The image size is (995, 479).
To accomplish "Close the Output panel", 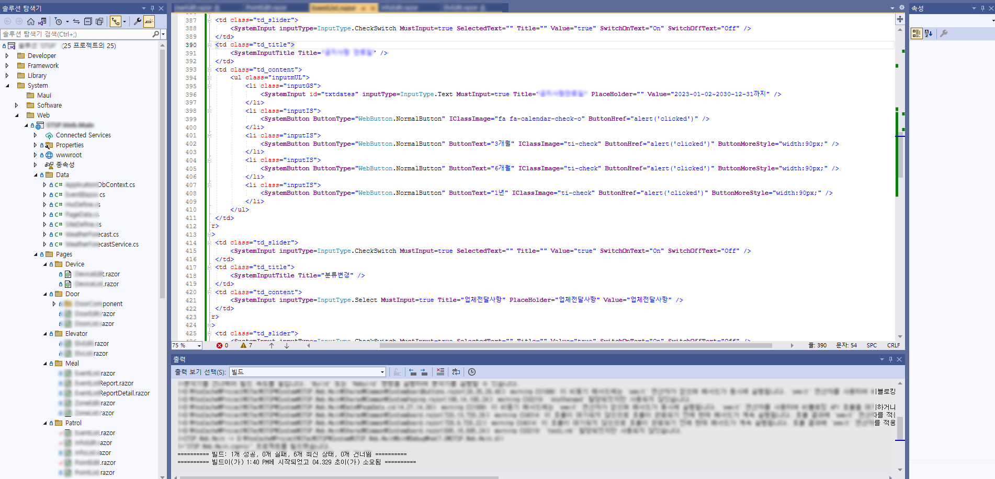I will pos(899,359).
